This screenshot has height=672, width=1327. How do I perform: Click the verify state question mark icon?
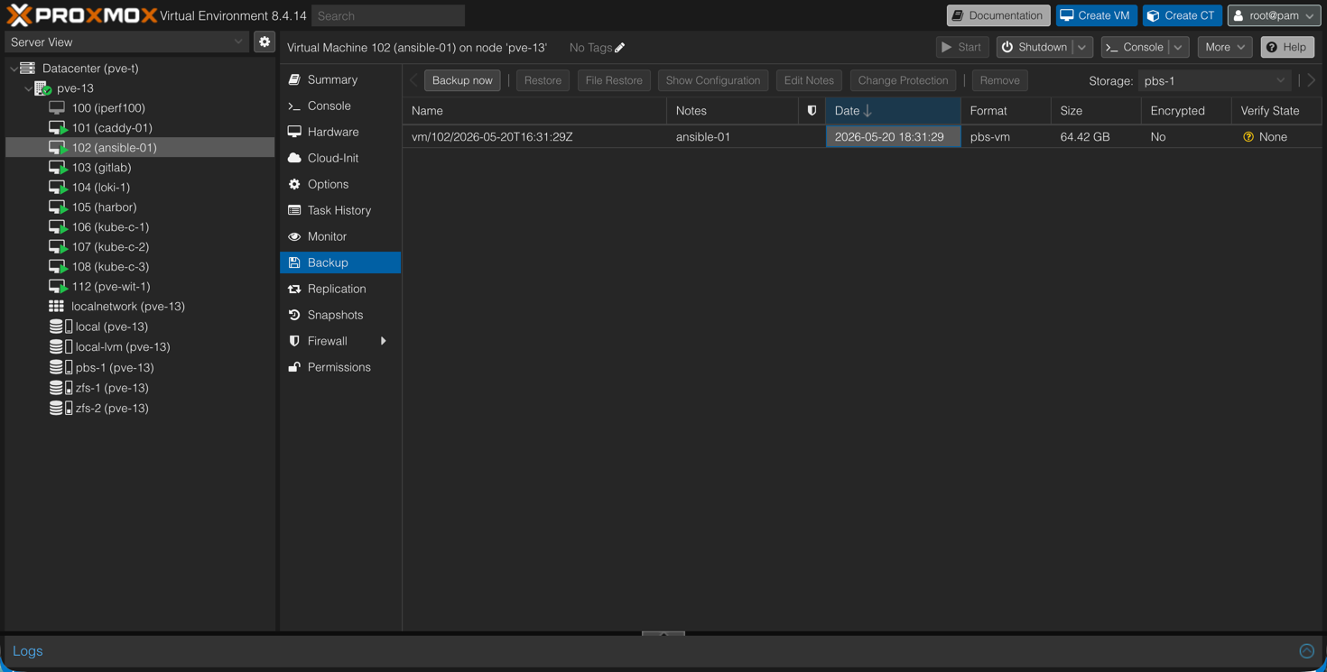click(x=1248, y=137)
